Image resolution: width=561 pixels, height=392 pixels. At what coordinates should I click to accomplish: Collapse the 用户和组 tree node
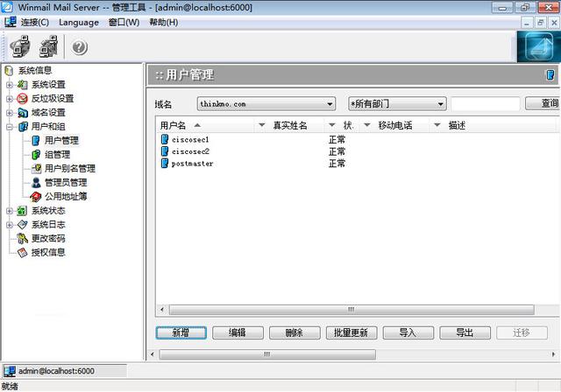[10, 127]
